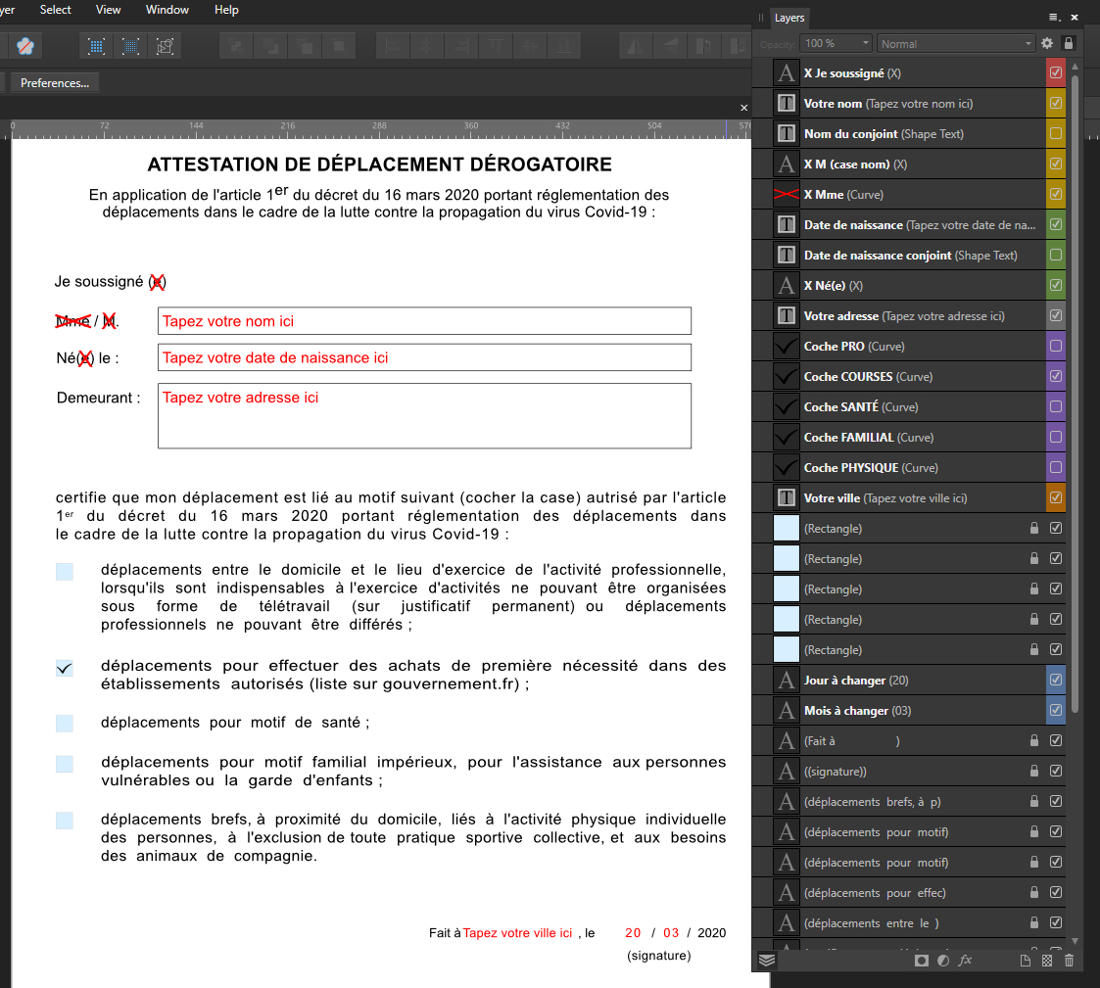Open Layer Effects fx icon
Screen dimensions: 1100x988
[x=965, y=961]
